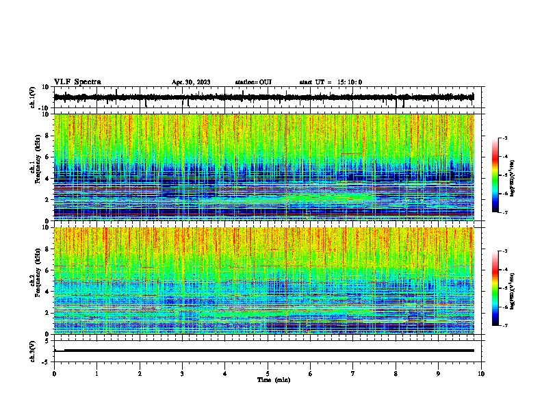The image size is (542, 419).
Task: Click the '8' kHz tick on ch.2 frequency axis
Action: tap(48, 249)
